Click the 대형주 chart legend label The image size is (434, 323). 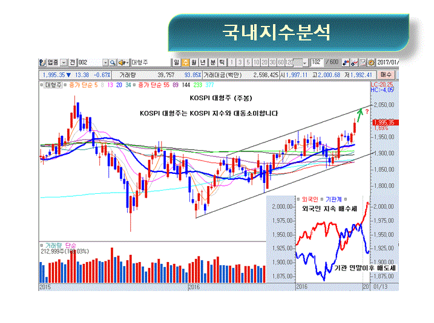pos(54,85)
